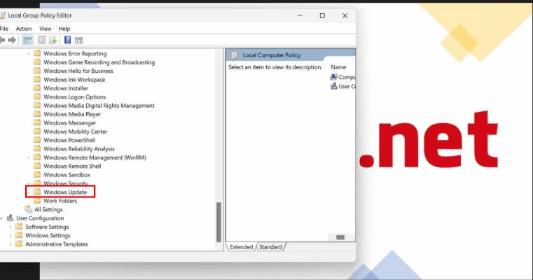Screen dimensions: 533x280
Task: Click the folder icon beside Windows Sandbox
Action: click(37, 174)
